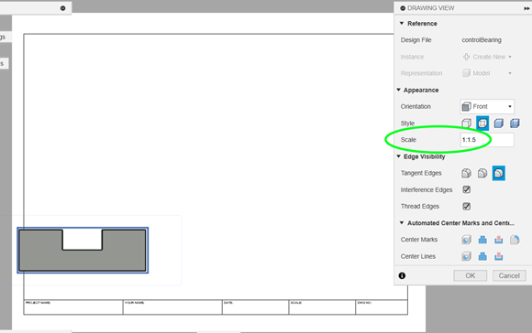Select Shaded with Hidden Edges style
532x333 pixels.
515,124
